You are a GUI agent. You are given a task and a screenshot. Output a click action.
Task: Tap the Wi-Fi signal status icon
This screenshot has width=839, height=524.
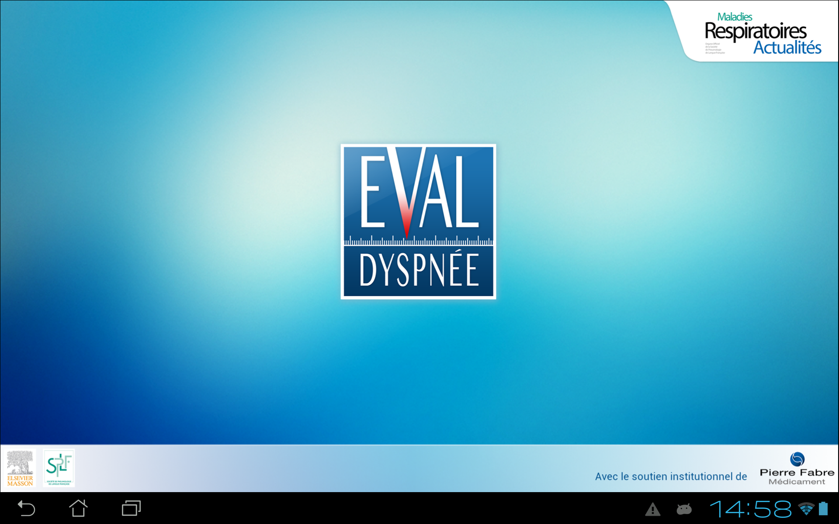click(x=806, y=509)
